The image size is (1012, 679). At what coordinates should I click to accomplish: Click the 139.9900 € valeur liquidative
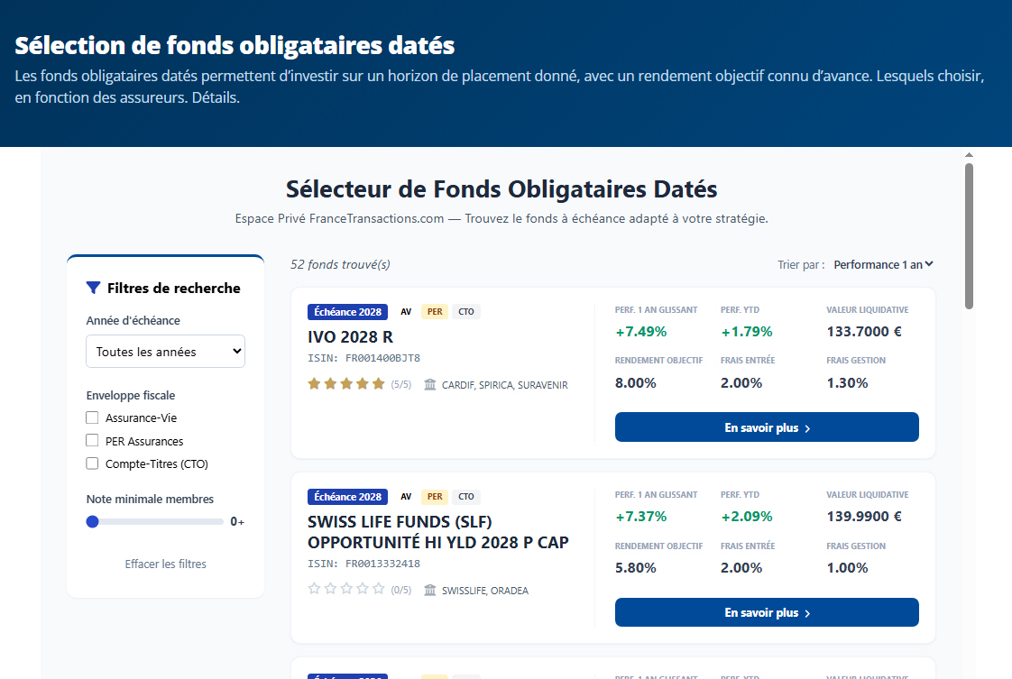[x=864, y=517]
